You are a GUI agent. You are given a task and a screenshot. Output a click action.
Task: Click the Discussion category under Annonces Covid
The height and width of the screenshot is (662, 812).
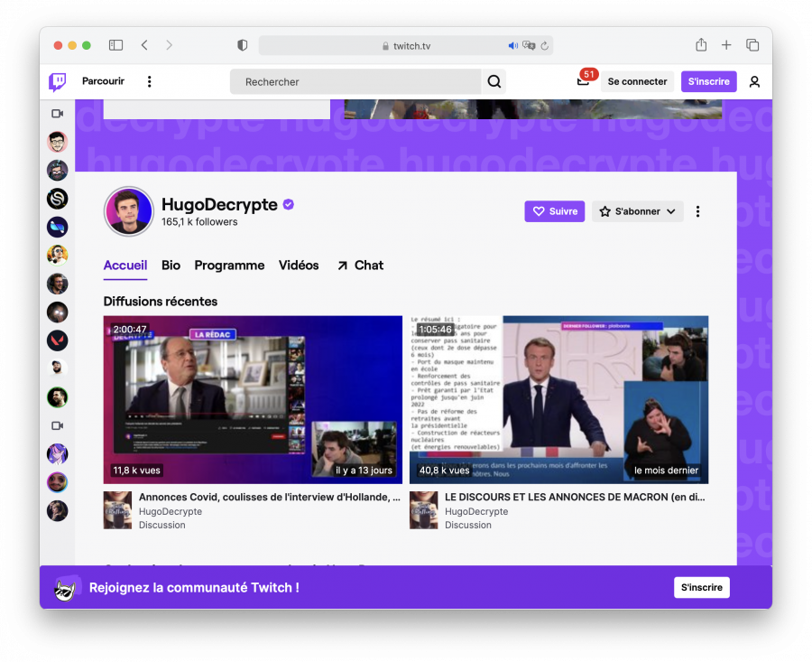pos(162,525)
